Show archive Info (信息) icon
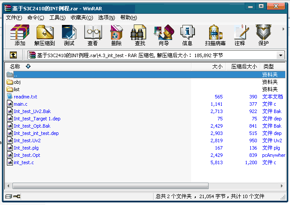This screenshot has height=205, width=290. (x=187, y=35)
